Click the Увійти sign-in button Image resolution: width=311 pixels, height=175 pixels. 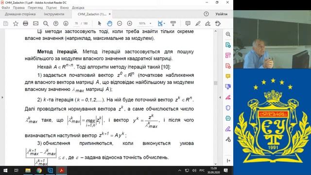(222, 14)
